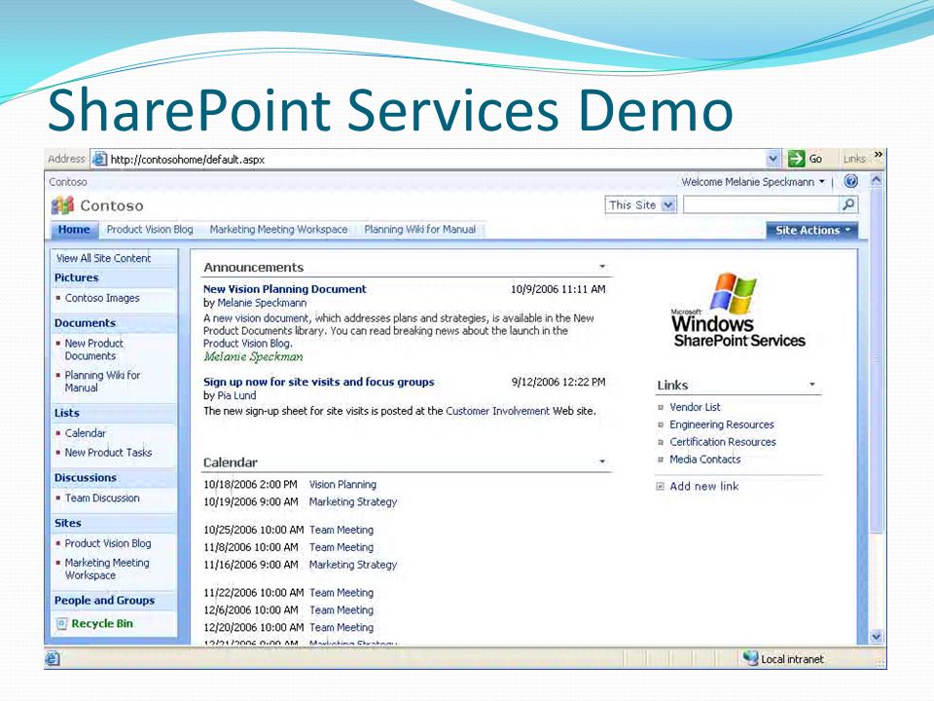The image size is (934, 701).
Task: Click the Go button label
Action: (x=815, y=159)
